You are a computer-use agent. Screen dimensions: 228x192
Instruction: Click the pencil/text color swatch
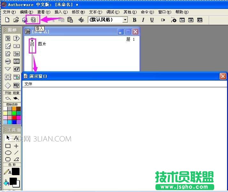[16, 172]
